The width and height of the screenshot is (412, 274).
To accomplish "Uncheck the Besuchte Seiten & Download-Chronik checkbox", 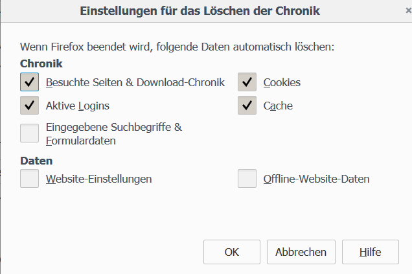I will (29, 82).
